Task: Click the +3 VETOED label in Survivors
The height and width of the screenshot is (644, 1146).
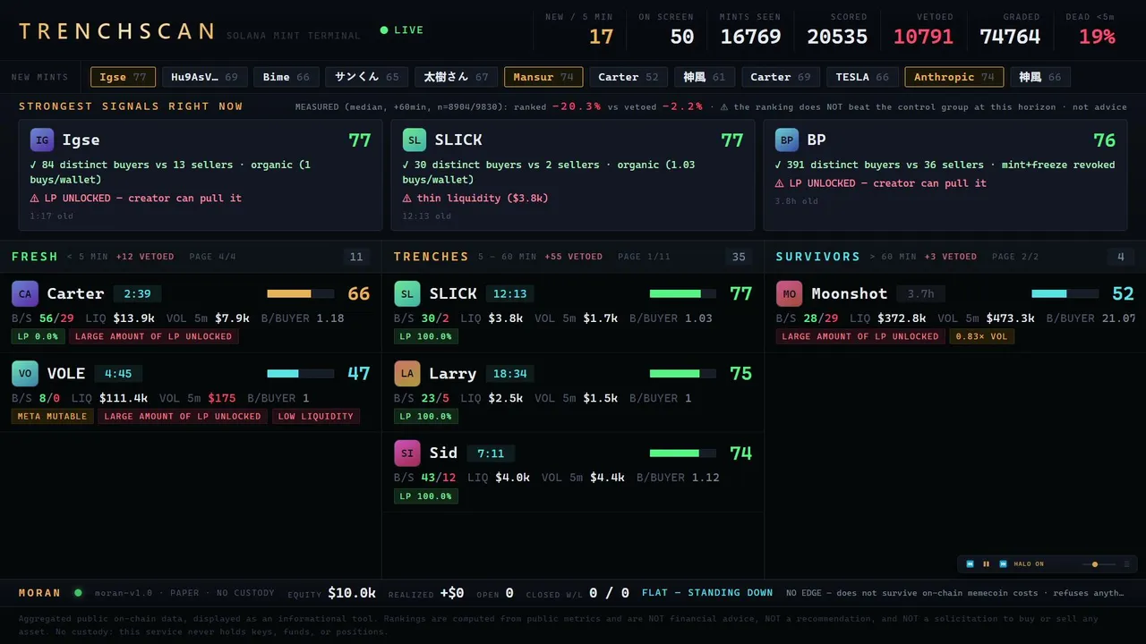Action: (951, 257)
